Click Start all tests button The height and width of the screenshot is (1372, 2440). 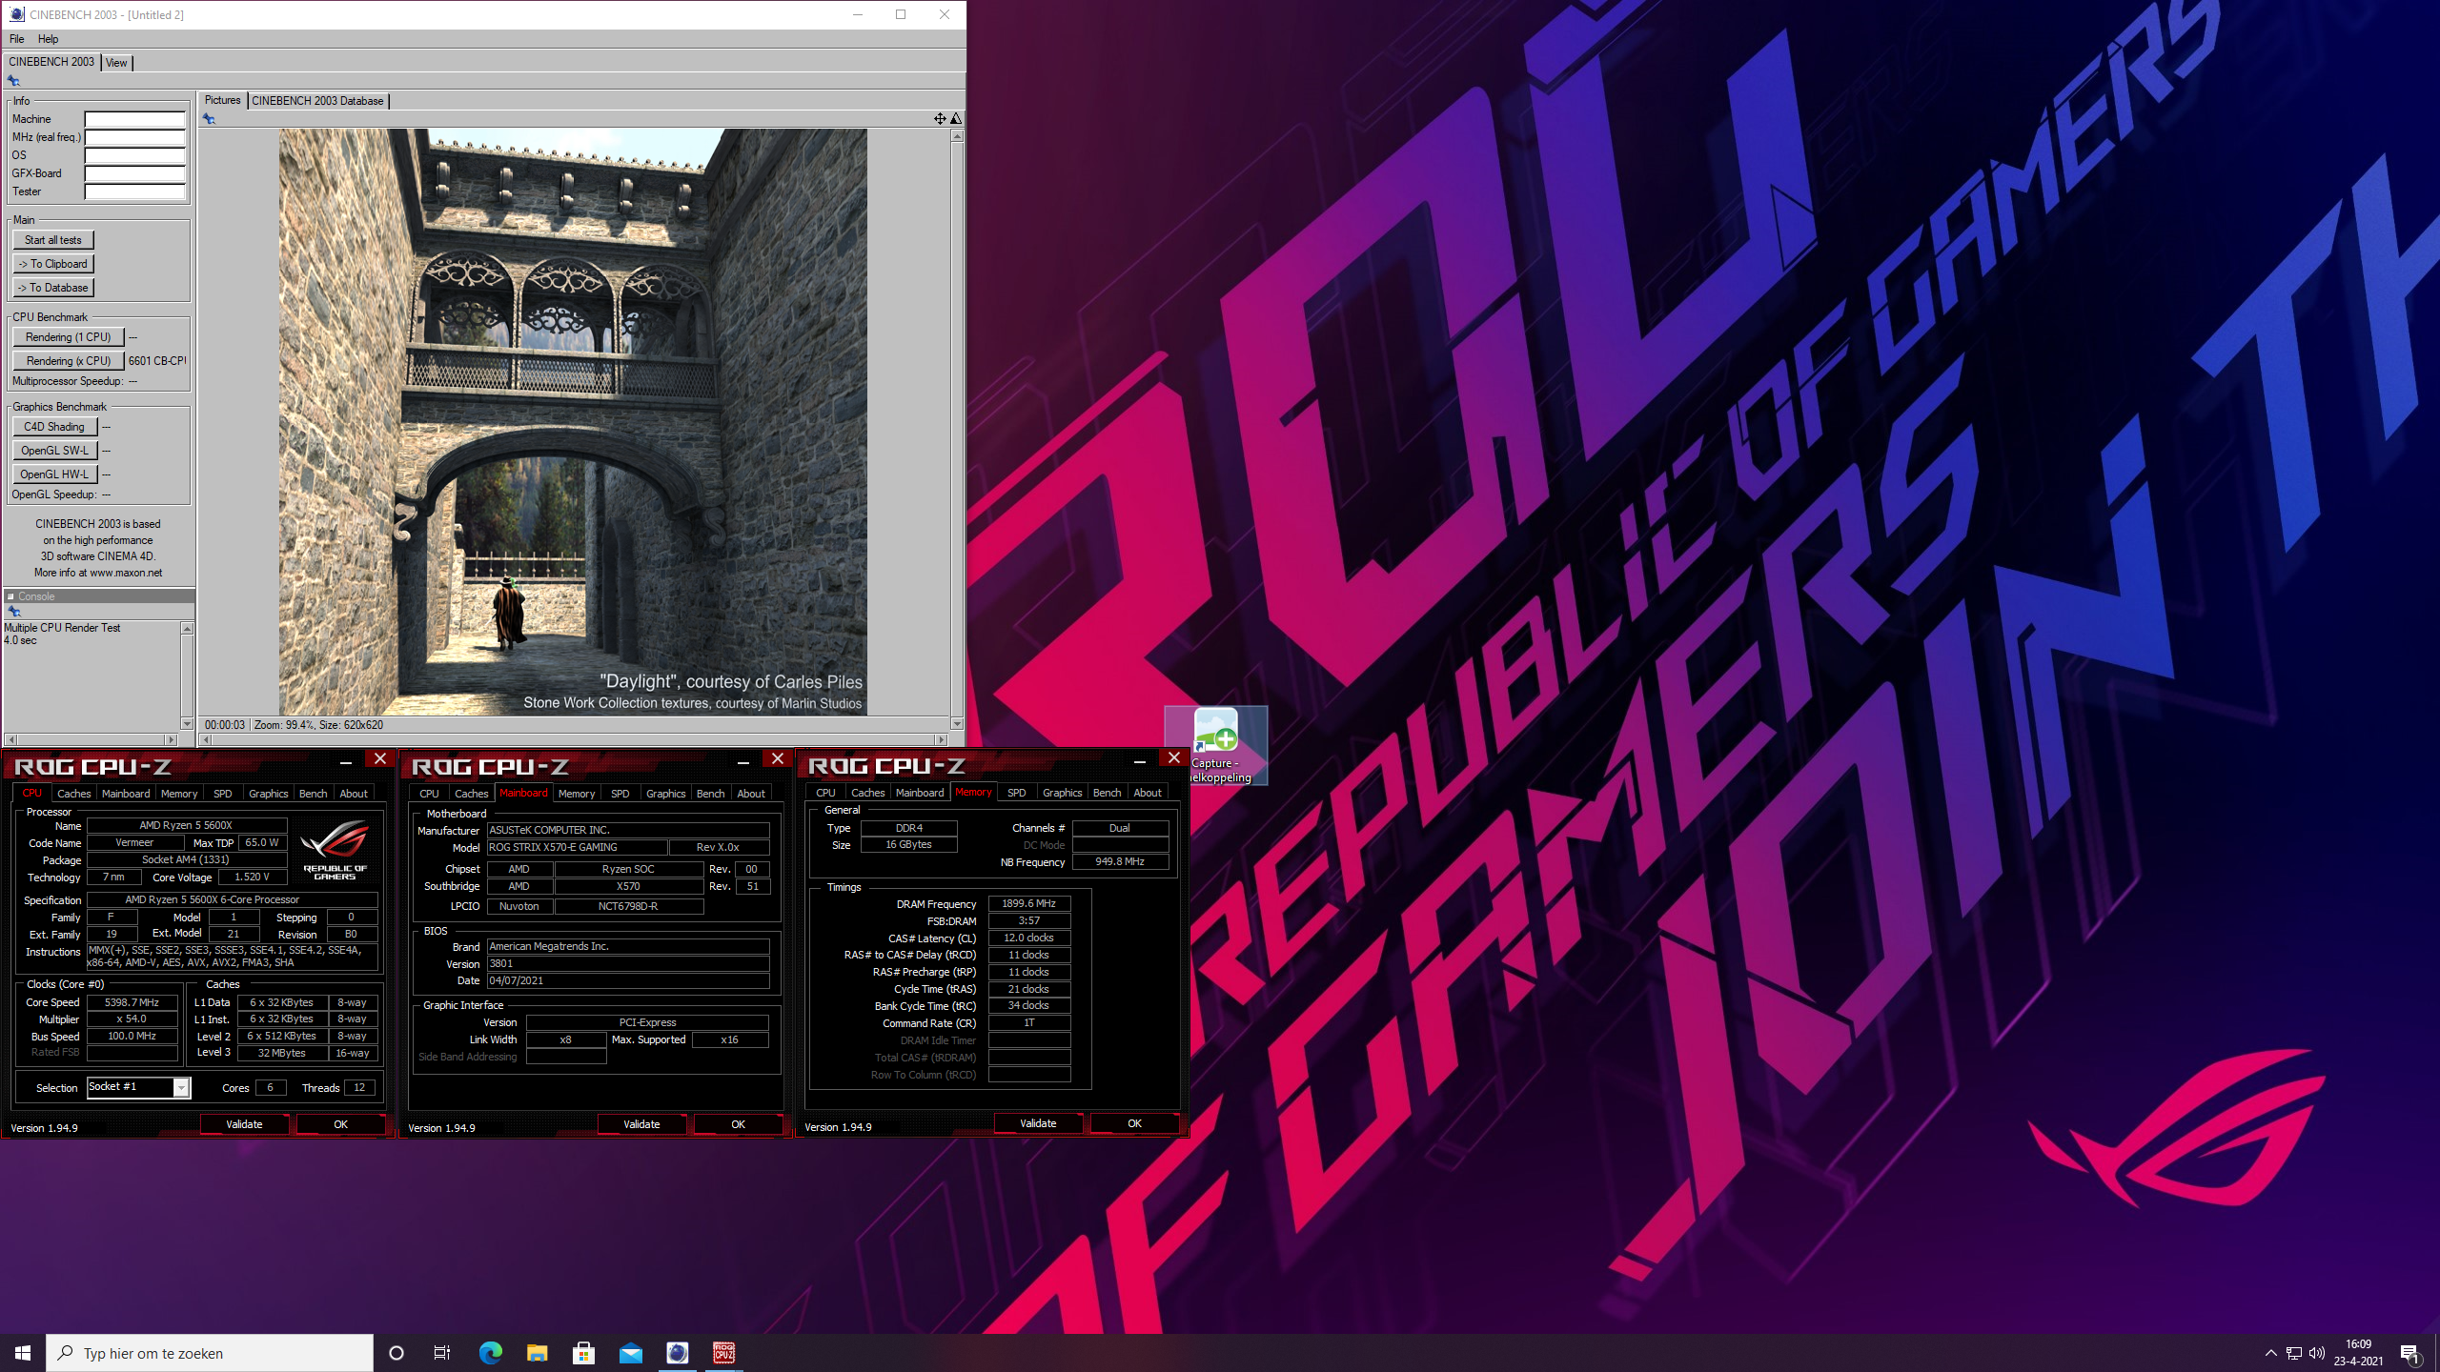click(x=53, y=240)
